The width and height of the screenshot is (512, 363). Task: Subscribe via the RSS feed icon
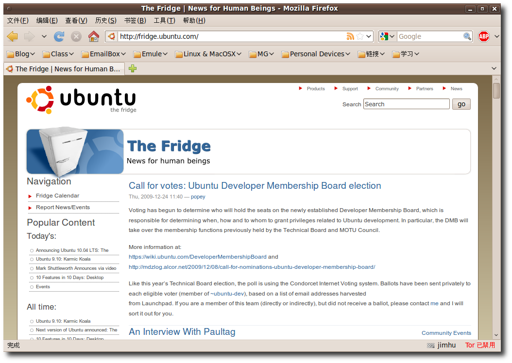[x=350, y=36]
